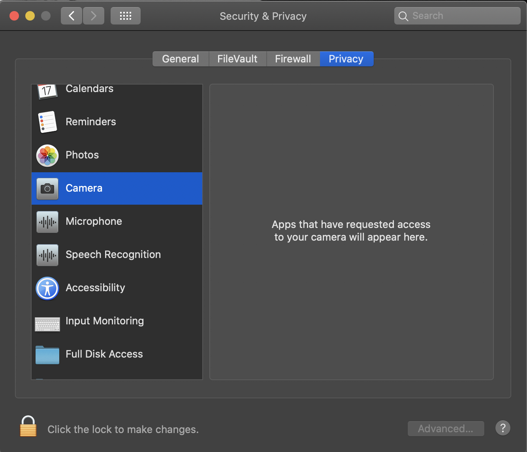Click the Photos pinwheel icon
The width and height of the screenshot is (527, 452).
pos(47,155)
